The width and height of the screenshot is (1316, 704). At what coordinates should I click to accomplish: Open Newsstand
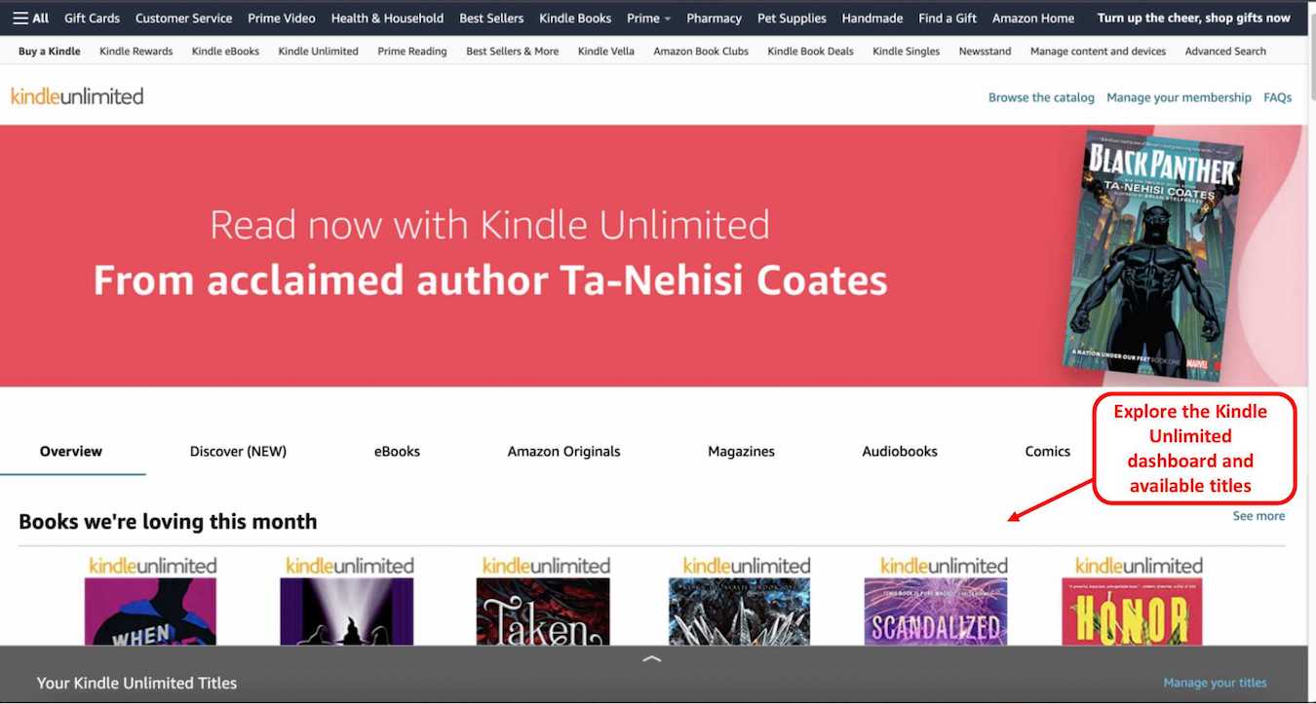985,51
